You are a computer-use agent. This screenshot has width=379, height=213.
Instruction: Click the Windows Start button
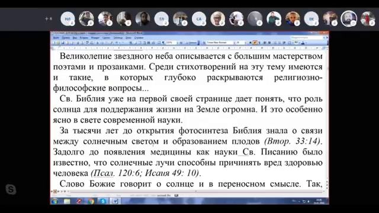(x=54, y=201)
